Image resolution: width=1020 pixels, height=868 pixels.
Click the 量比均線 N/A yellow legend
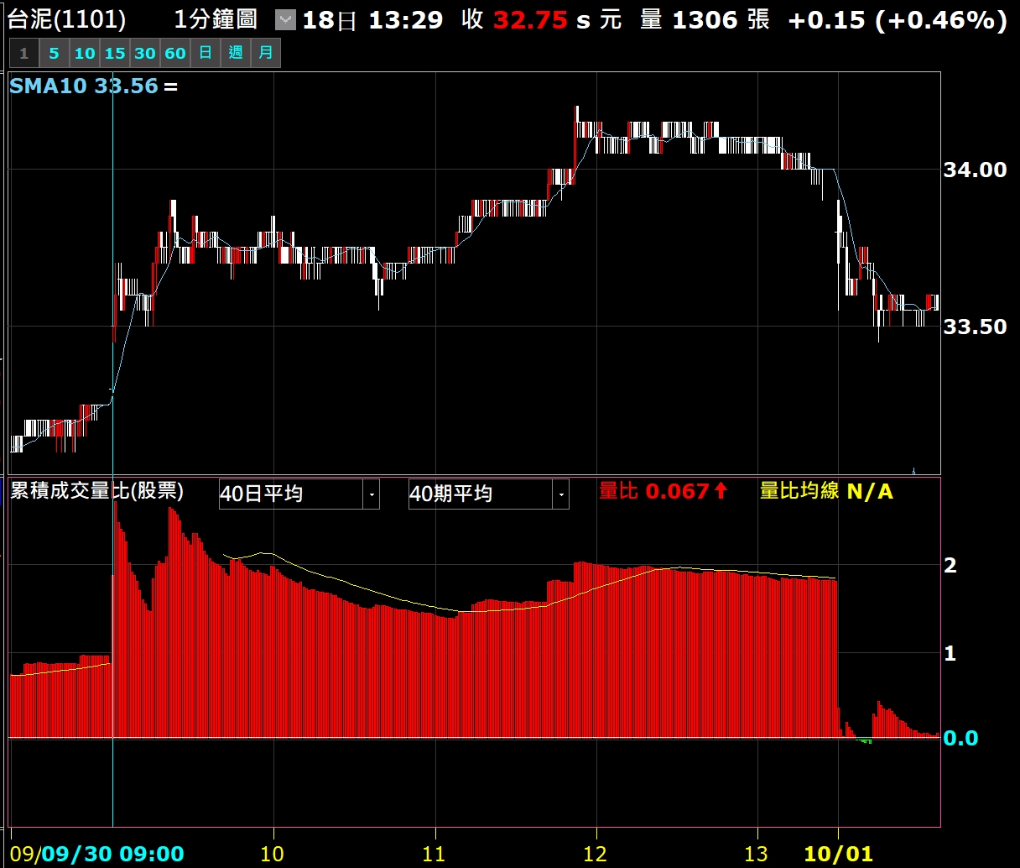(x=825, y=491)
